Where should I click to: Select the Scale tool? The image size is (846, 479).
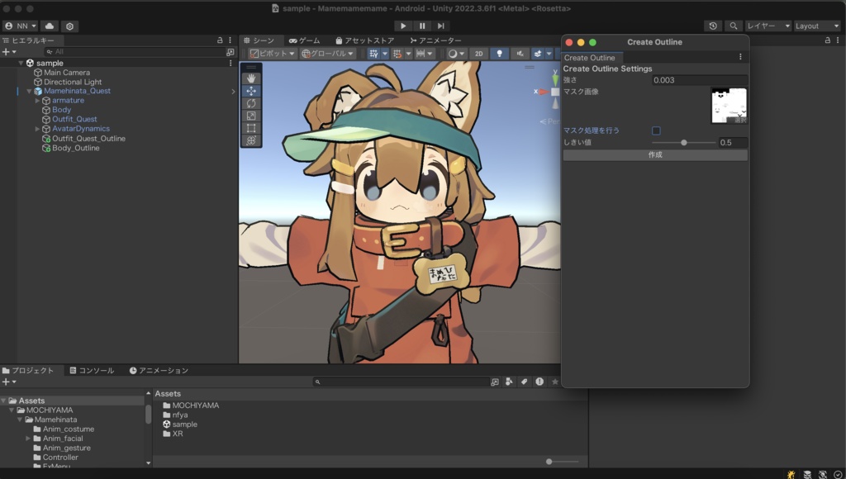pos(251,116)
